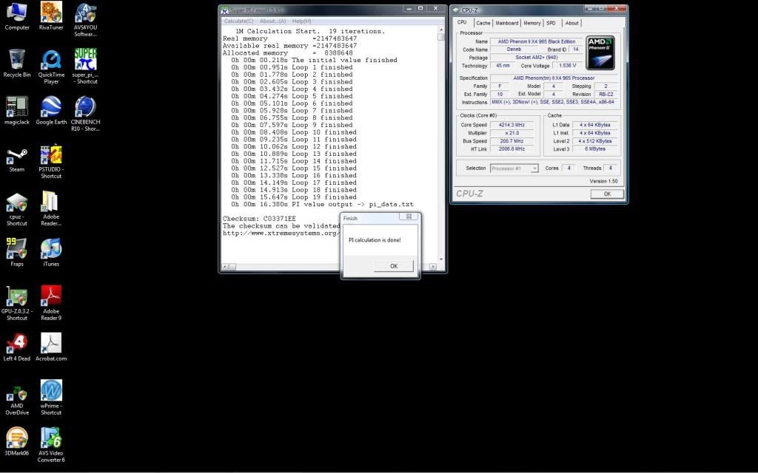This screenshot has height=473, width=758.
Task: Click the '200.7 MHz' bus speed value
Action: 512,141
